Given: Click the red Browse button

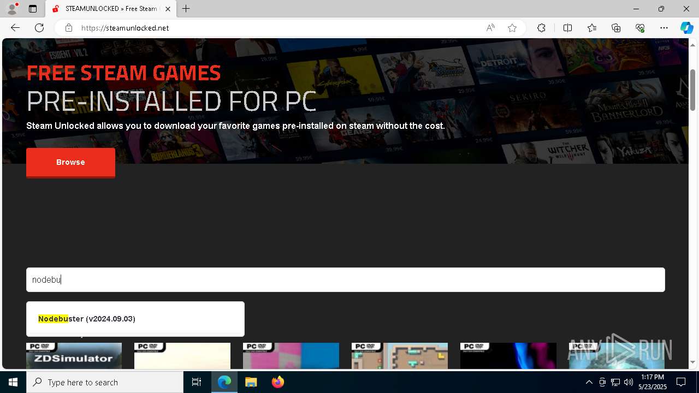Looking at the screenshot, I should click(70, 162).
